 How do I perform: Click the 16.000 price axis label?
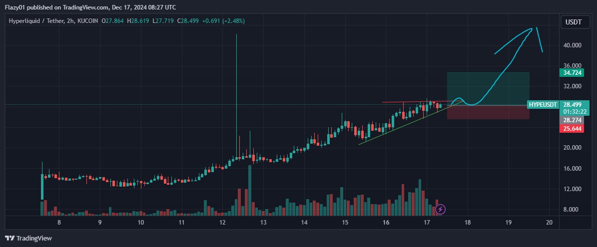572,168
